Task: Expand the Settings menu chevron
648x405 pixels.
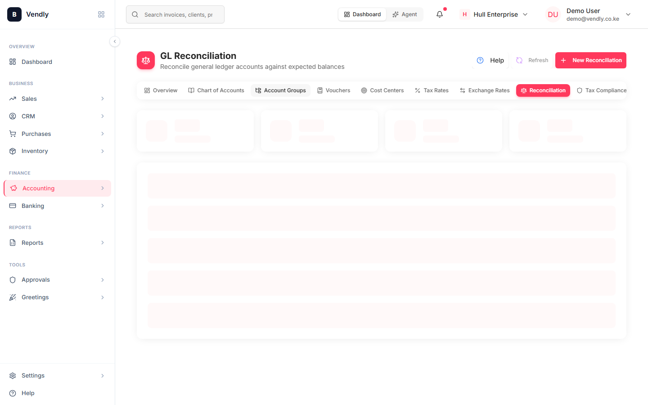Action: (103, 376)
